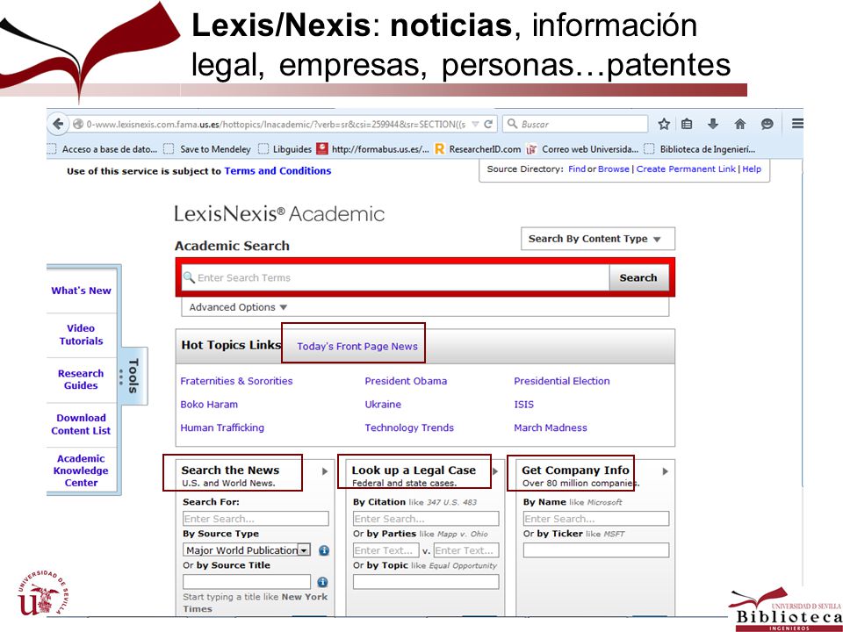Open Technology Trends topic

[409, 427]
